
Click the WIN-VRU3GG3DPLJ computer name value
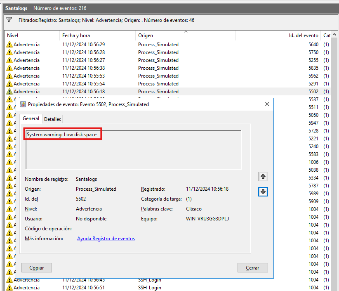coord(207,219)
